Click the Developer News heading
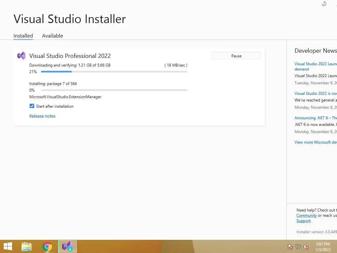 click(316, 51)
